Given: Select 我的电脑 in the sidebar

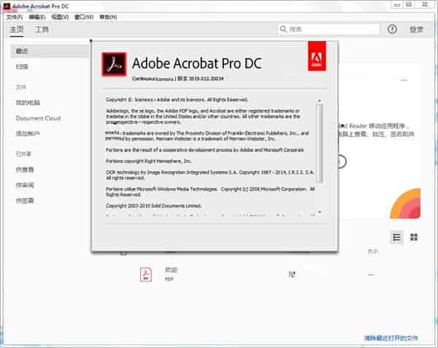Looking at the screenshot, I should point(28,103).
